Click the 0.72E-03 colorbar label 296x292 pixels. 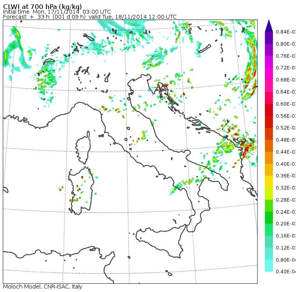coord(286,68)
